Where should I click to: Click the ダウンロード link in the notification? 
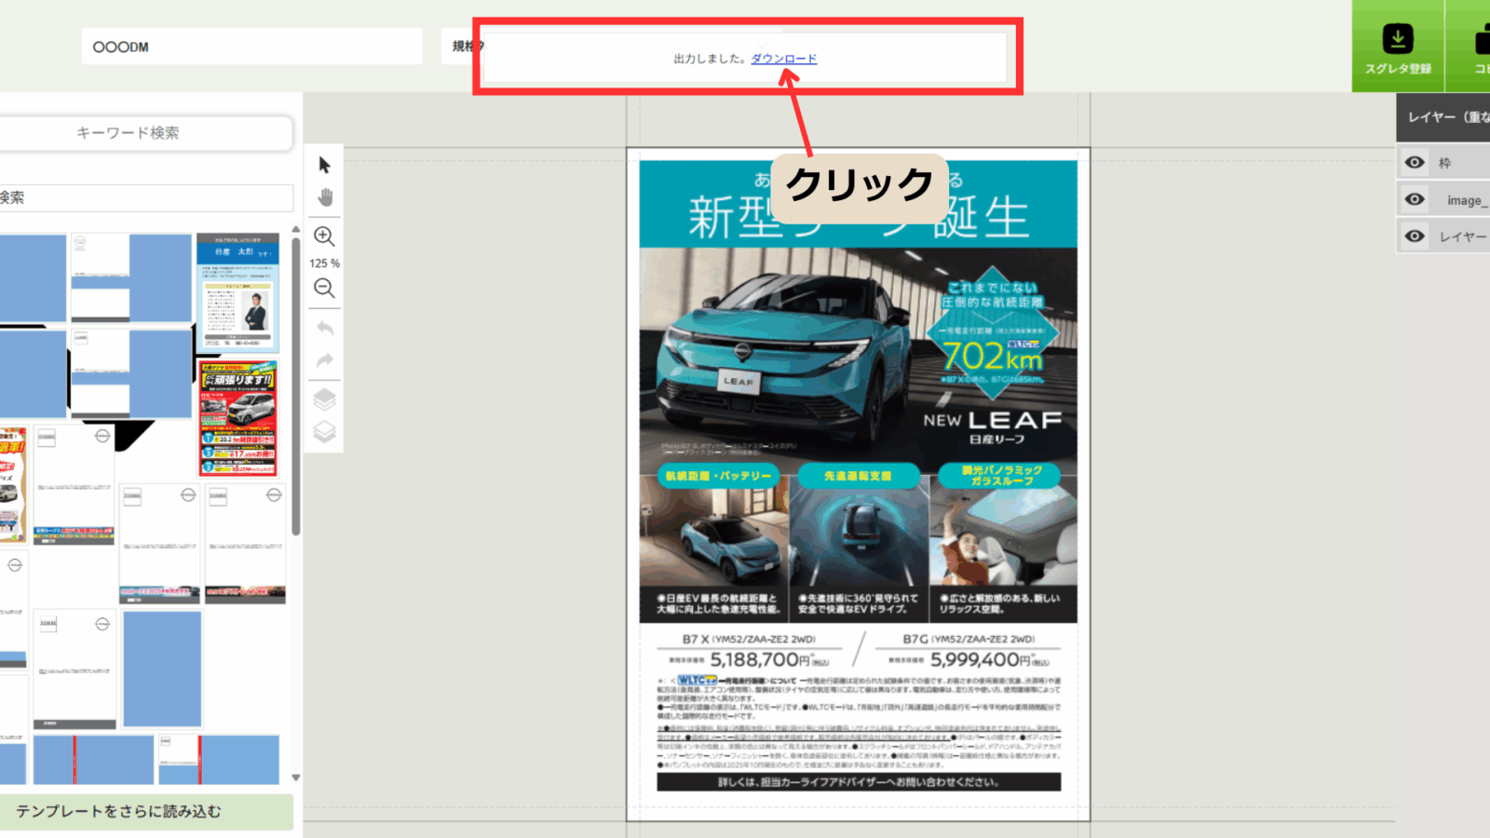[783, 59]
